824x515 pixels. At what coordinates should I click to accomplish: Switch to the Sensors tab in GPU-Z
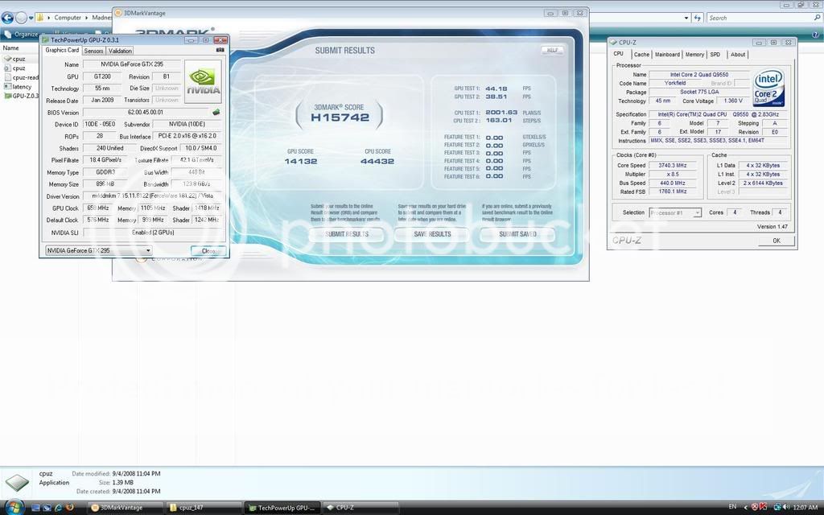click(x=93, y=50)
